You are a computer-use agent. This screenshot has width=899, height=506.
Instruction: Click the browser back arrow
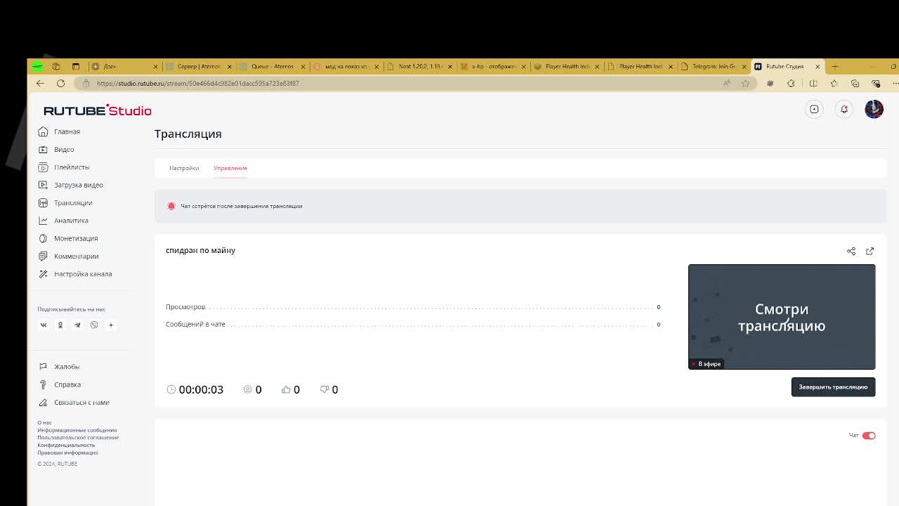40,83
